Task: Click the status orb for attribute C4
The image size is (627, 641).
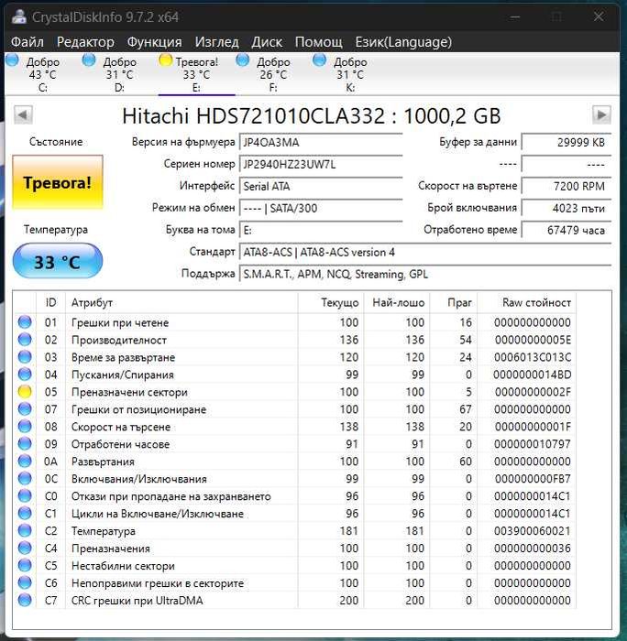Action: coord(25,548)
